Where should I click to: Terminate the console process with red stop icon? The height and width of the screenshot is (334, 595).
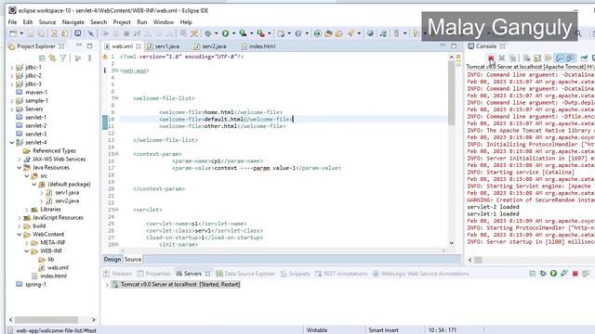click(491, 58)
